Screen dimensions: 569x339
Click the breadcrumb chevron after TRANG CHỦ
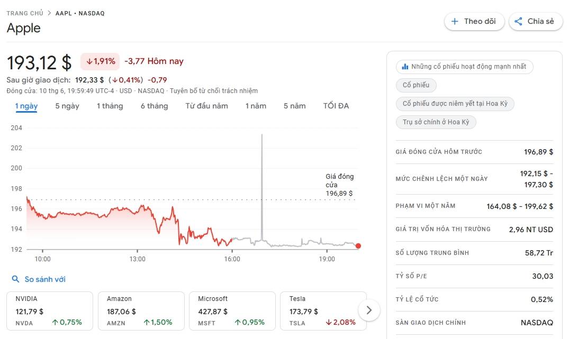click(49, 13)
